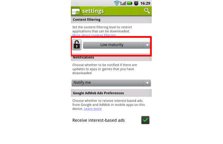
Task: Open the More about content filtering link
Action: pyautogui.click(x=94, y=35)
